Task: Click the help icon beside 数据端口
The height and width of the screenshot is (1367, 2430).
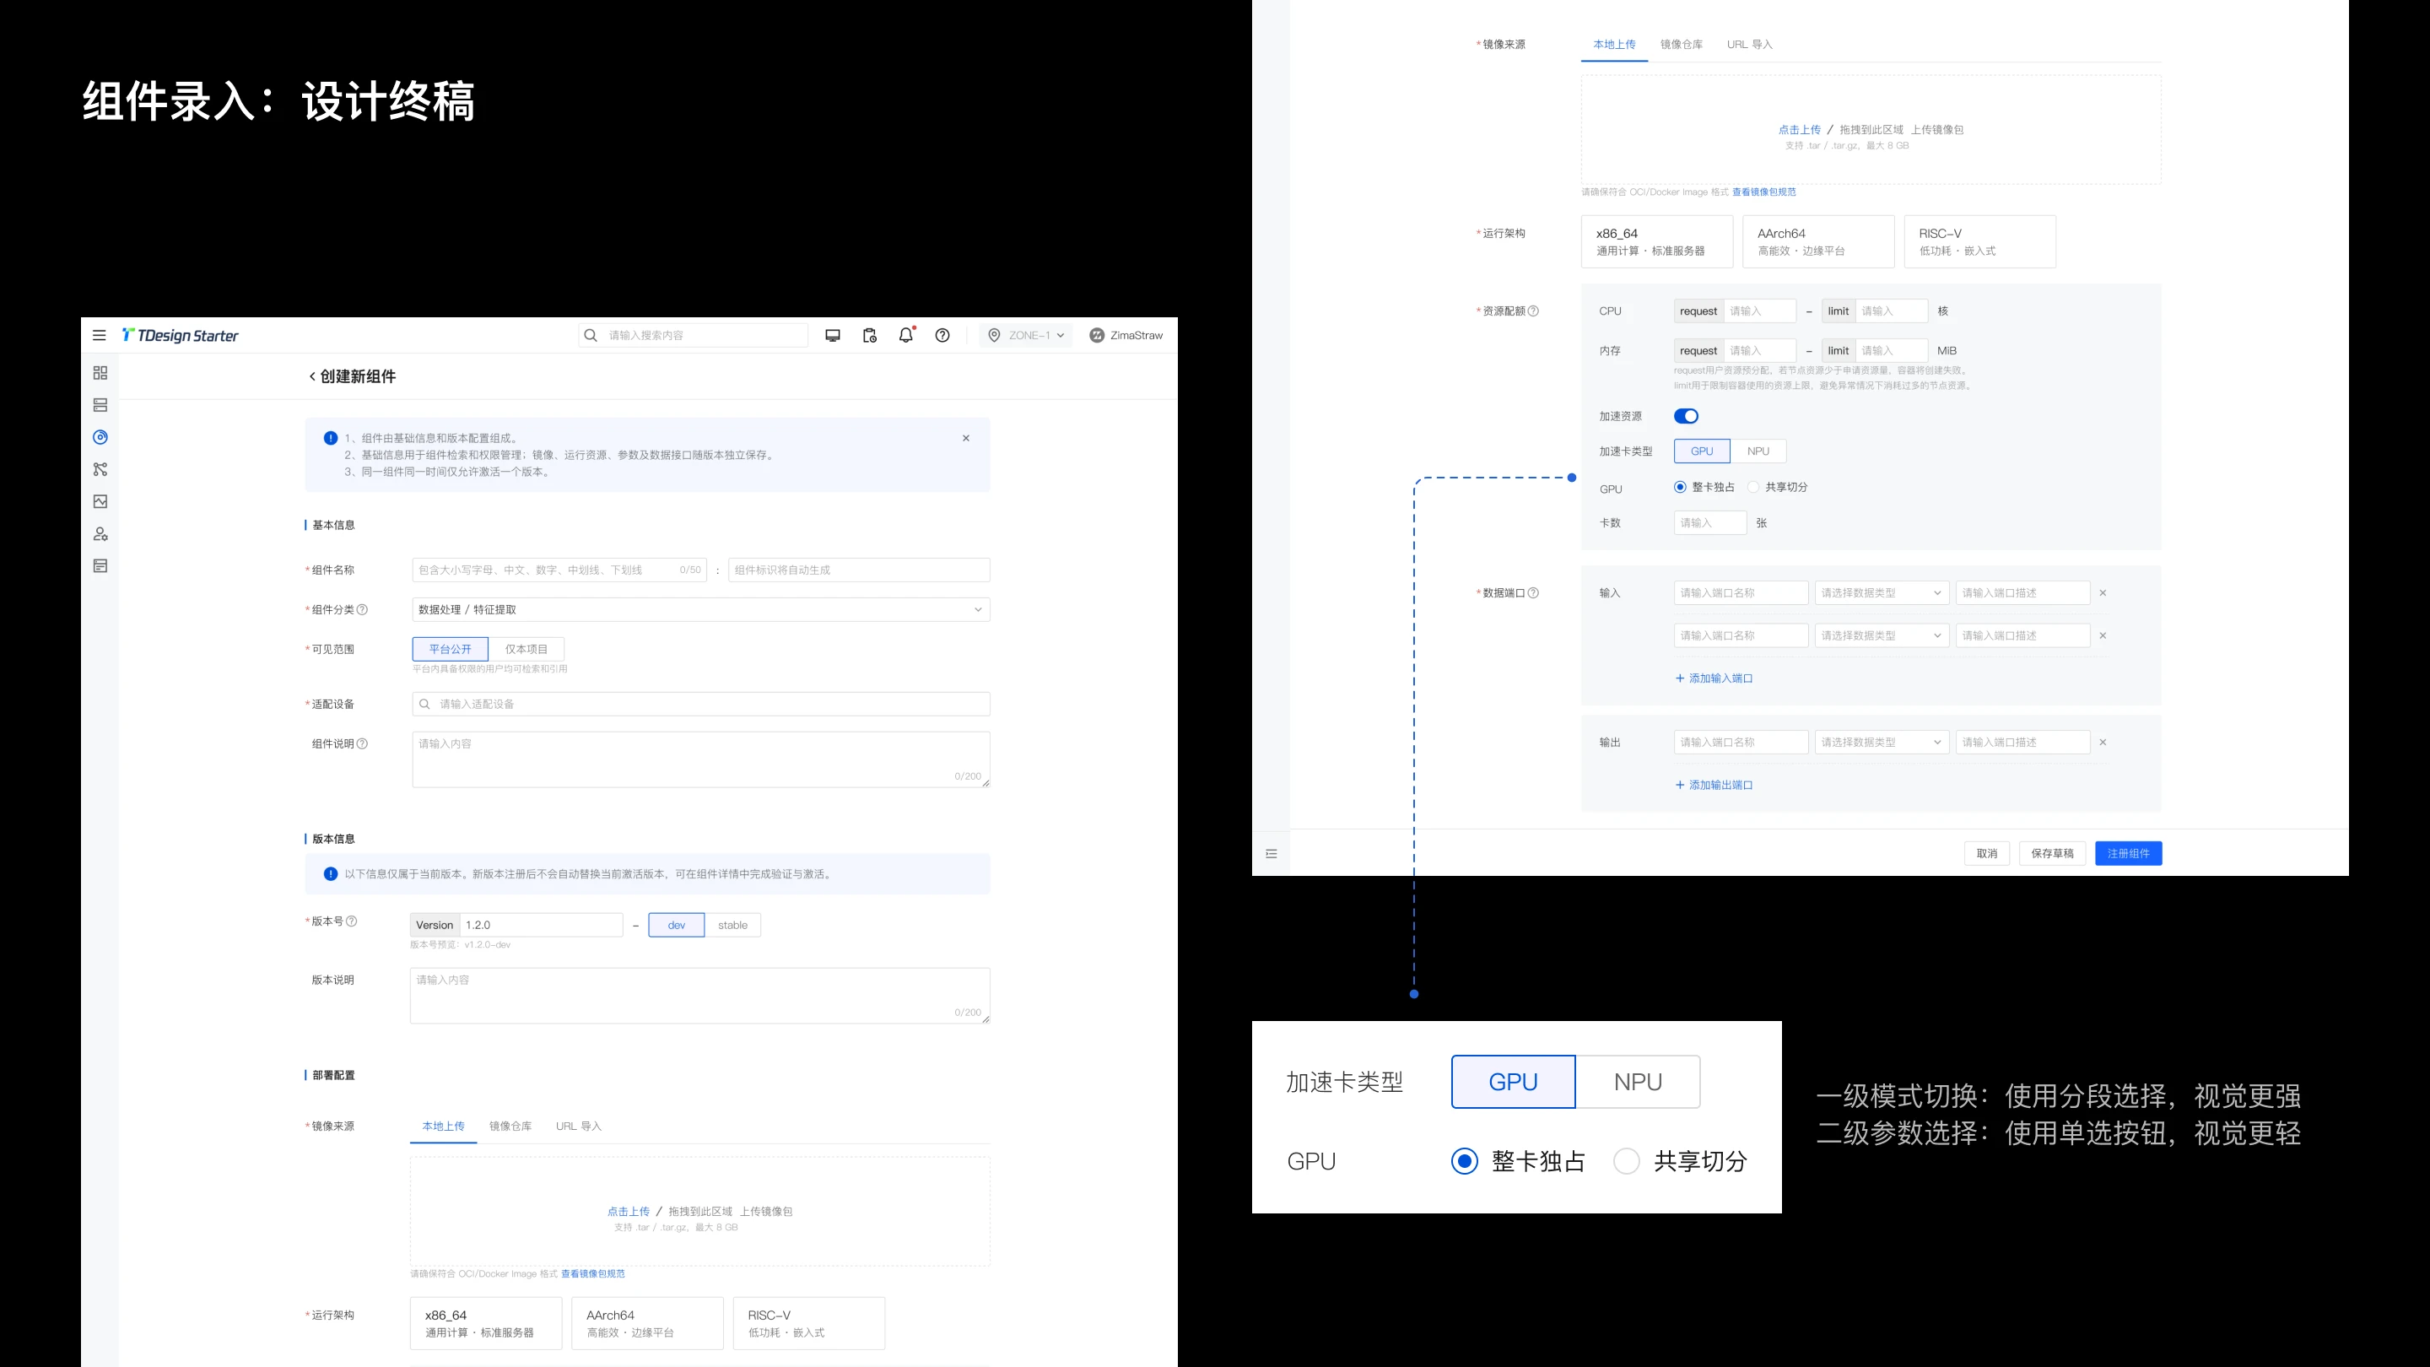Action: tap(1533, 592)
